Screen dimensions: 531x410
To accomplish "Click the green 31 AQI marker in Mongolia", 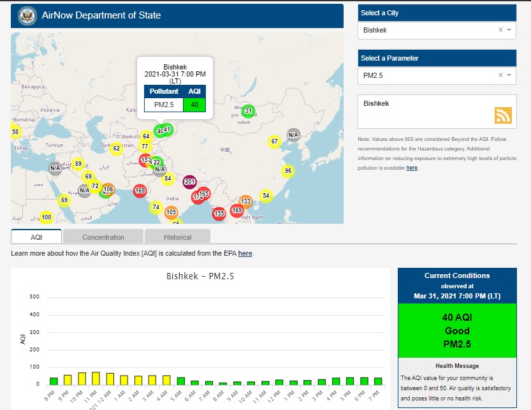I will click(x=249, y=111).
